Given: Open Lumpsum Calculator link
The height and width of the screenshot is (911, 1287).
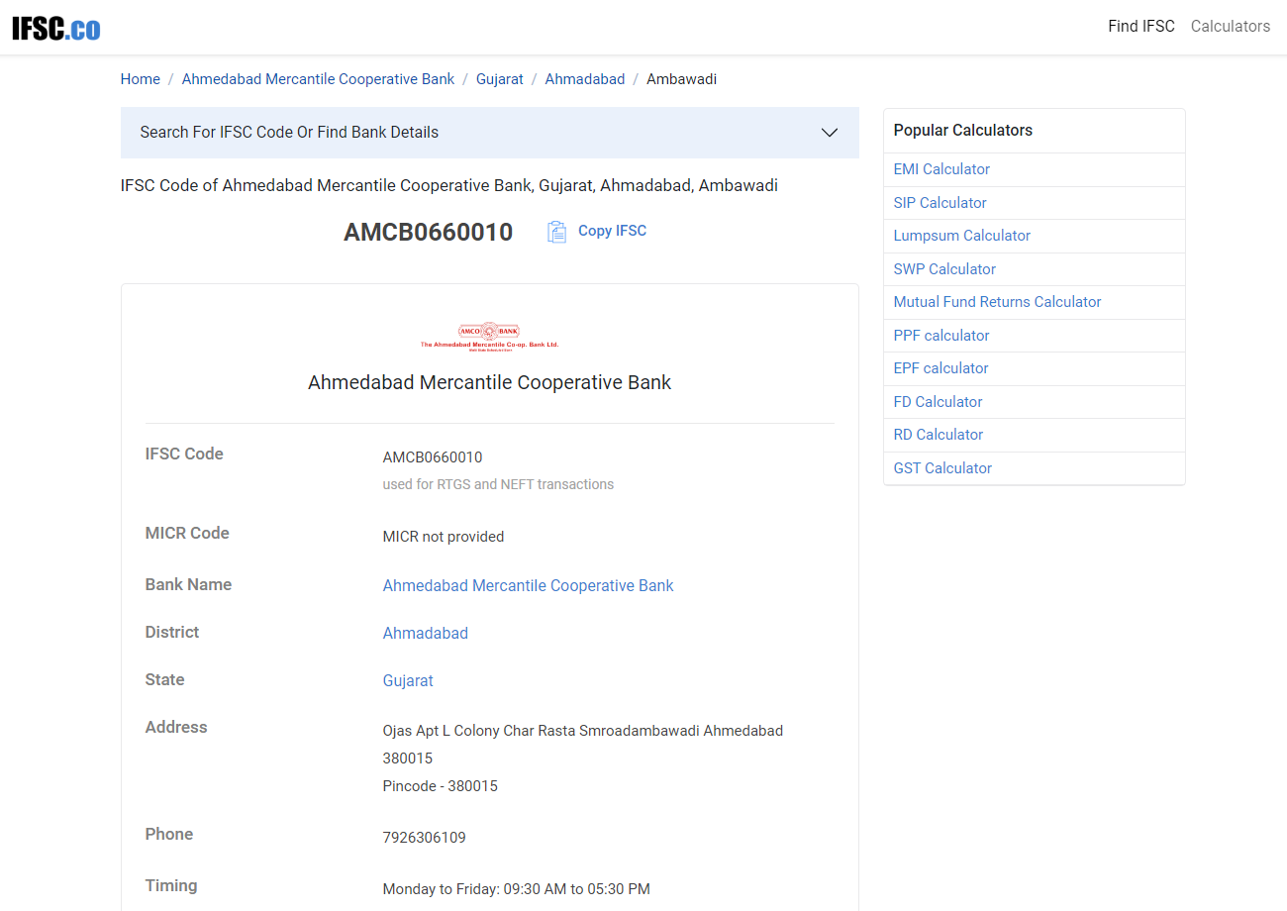Looking at the screenshot, I should (962, 236).
